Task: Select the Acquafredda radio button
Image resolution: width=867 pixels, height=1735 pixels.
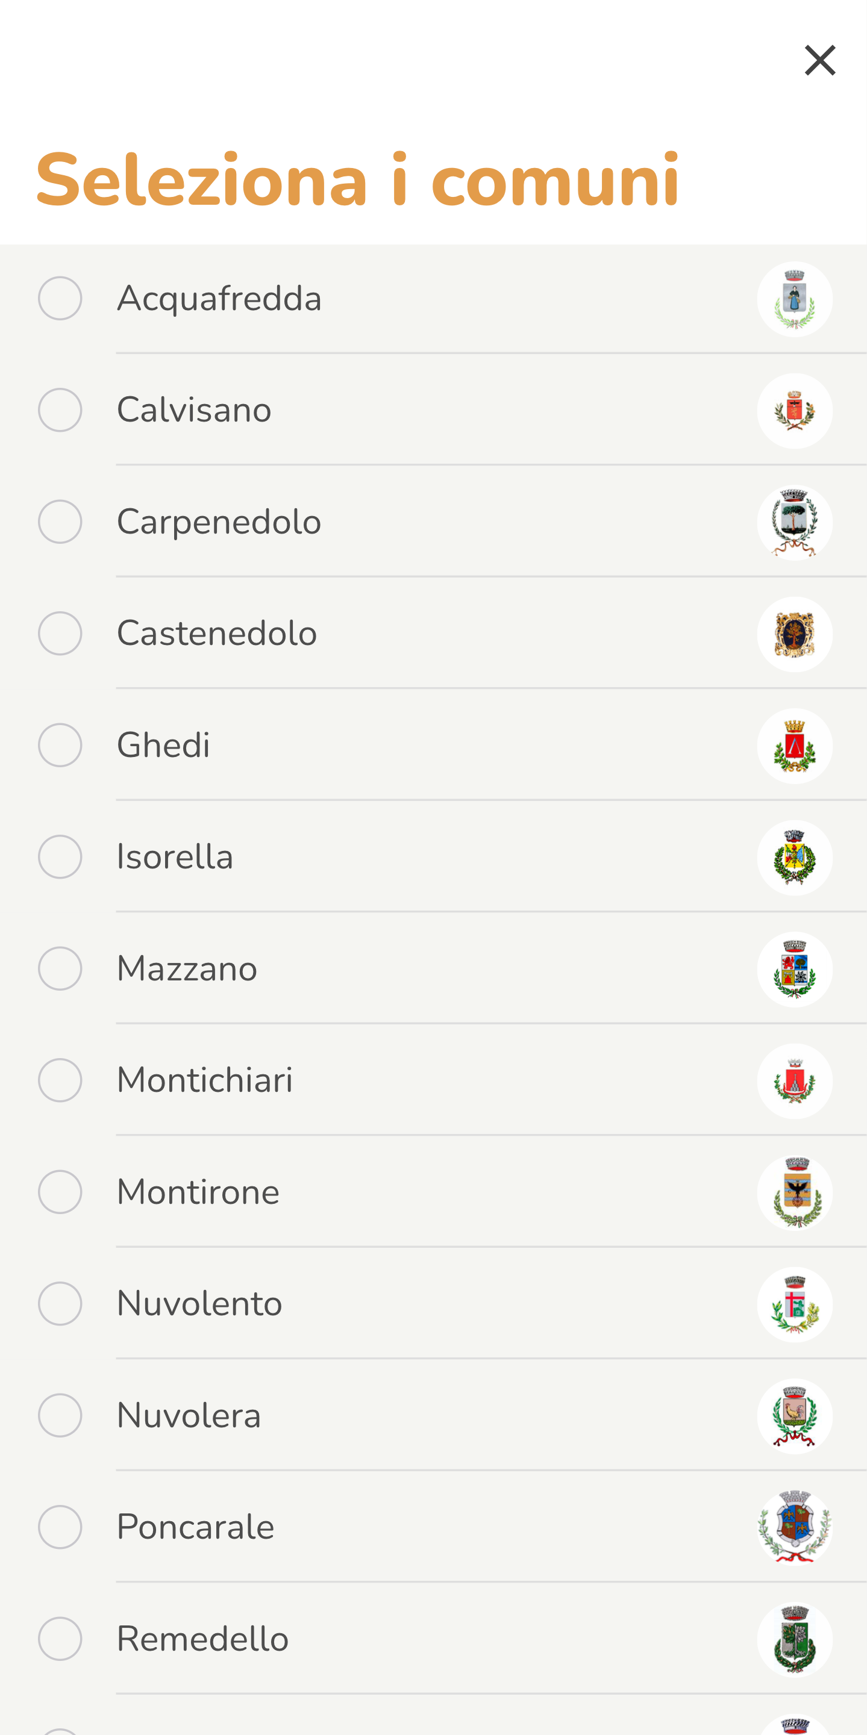Action: 60,298
